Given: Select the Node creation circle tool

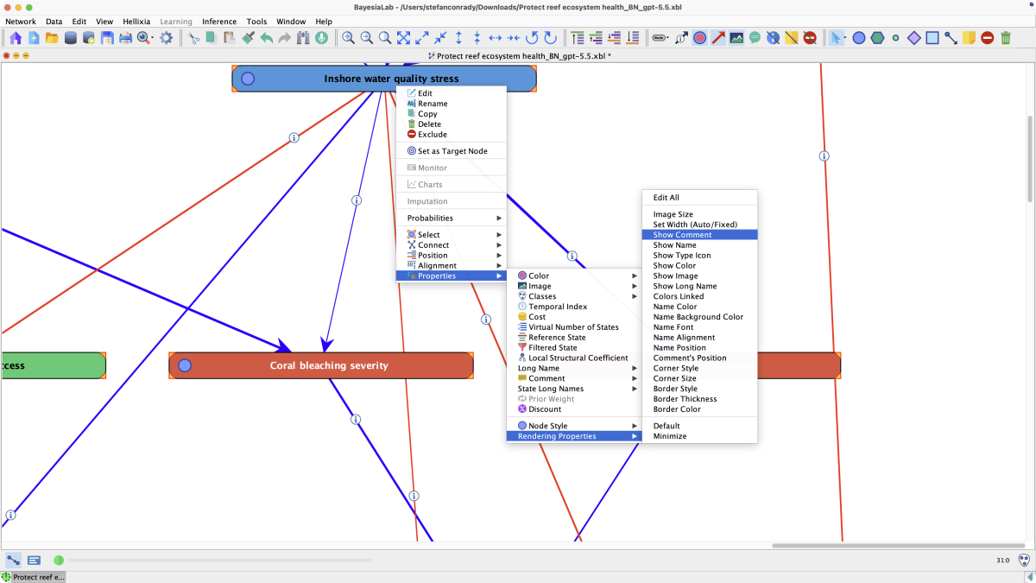Looking at the screenshot, I should click(x=859, y=38).
